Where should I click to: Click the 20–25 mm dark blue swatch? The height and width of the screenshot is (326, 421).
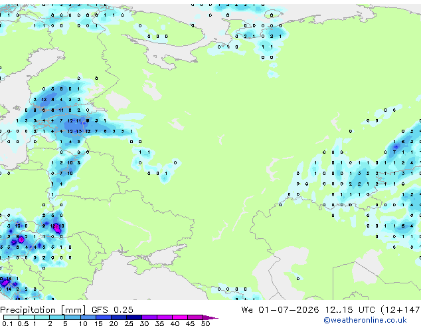(118, 317)
